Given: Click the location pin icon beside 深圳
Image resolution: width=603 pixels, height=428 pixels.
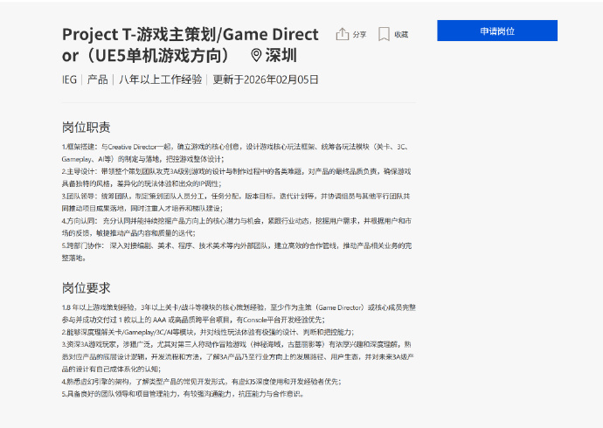Looking at the screenshot, I should 255,56.
